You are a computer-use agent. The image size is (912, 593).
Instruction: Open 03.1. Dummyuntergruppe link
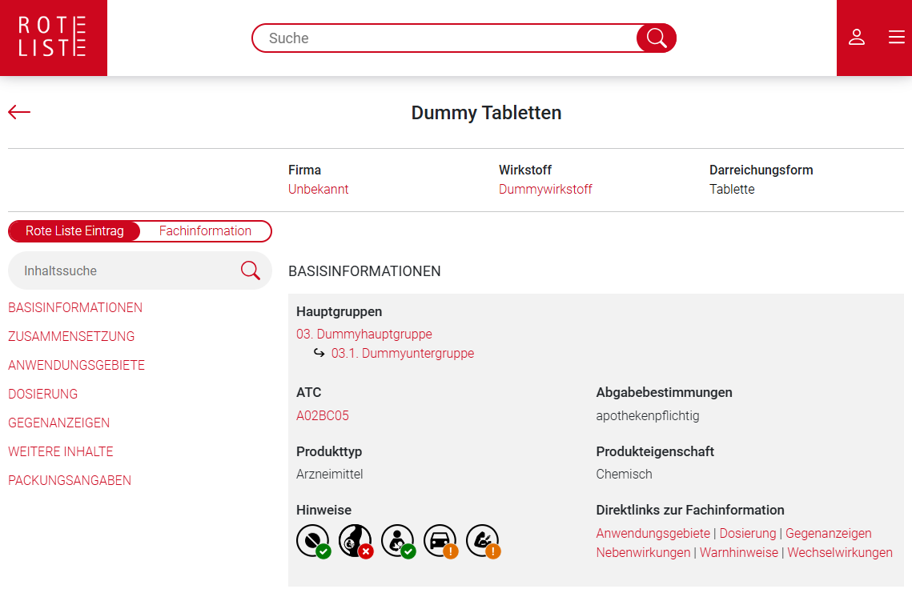[403, 354]
